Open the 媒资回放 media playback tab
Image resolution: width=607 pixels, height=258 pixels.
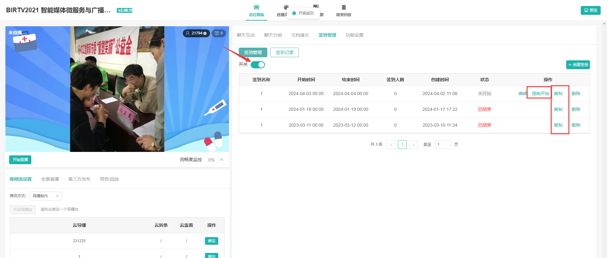pyautogui.click(x=344, y=10)
